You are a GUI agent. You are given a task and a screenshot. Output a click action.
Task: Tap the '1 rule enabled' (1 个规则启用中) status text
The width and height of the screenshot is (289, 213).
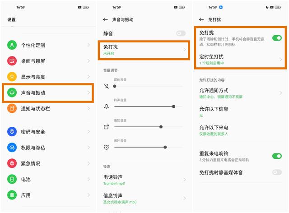pos(211,63)
